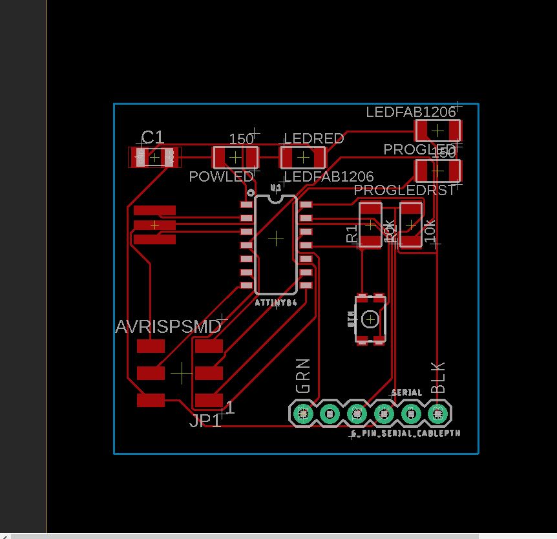Click the "JP1" label
Viewport: 557px width, 539px height.
(x=205, y=421)
